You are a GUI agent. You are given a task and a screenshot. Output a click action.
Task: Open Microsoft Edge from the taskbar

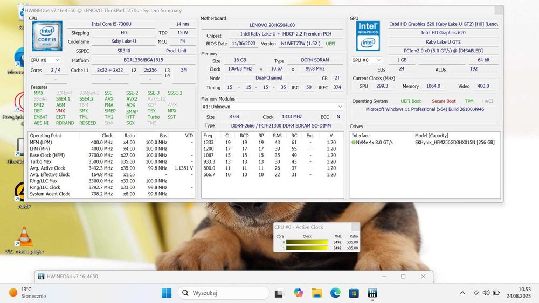(335, 293)
